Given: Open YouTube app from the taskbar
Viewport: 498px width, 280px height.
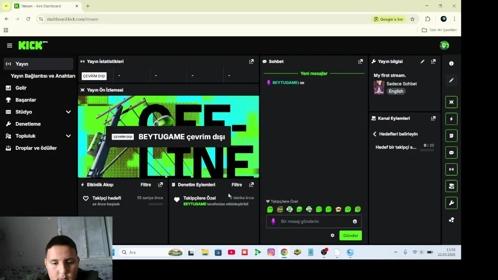Looking at the screenshot, I should coord(231,252).
